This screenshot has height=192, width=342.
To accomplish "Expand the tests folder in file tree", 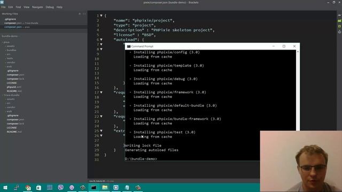I will tap(10, 58).
